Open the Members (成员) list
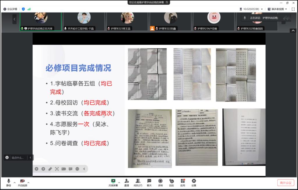 click(138, 182)
